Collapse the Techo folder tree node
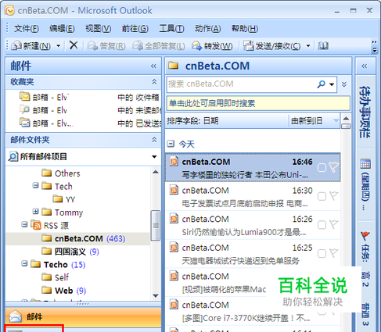 (x=24, y=263)
